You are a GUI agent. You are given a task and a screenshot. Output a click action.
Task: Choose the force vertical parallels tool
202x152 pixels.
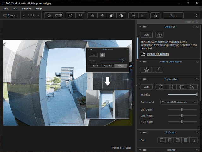pos(161,87)
